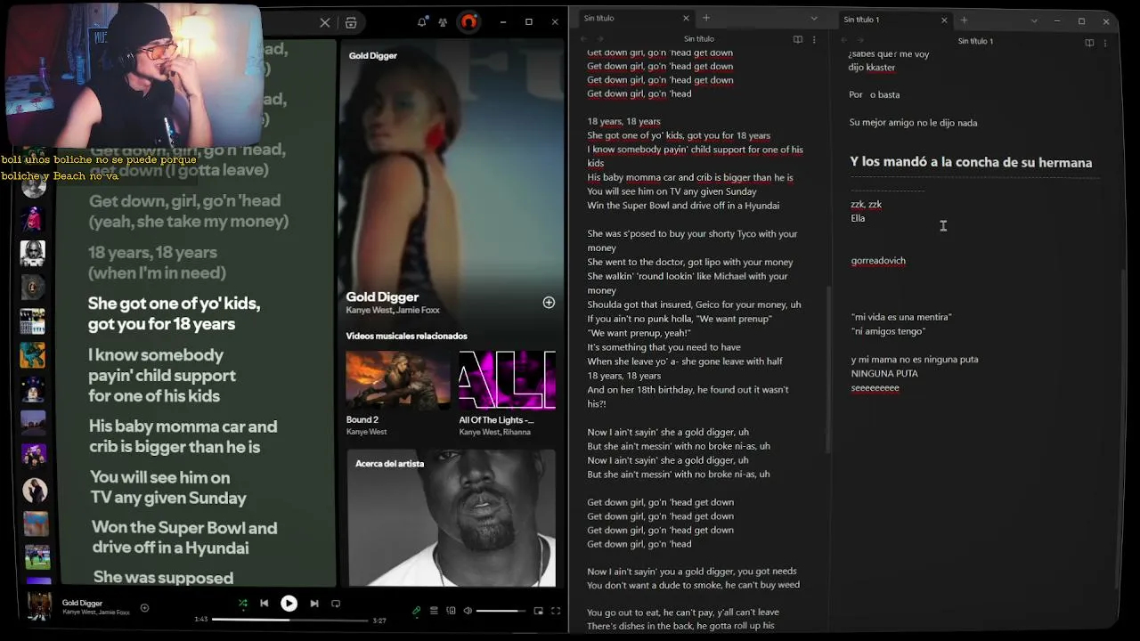Screen dimensions: 1140x641
Task: Click the 'Sin título' note title in header
Action: tap(699, 39)
